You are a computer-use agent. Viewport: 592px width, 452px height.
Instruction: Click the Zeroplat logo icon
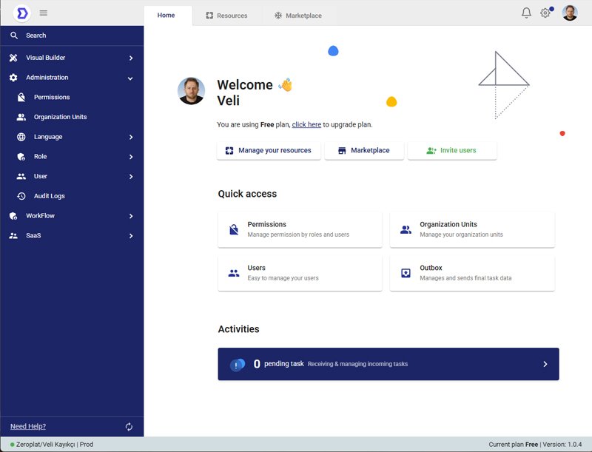tap(22, 13)
